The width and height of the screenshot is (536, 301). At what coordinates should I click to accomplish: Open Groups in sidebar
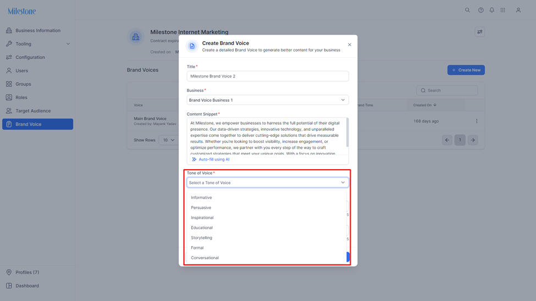(x=37, y=84)
